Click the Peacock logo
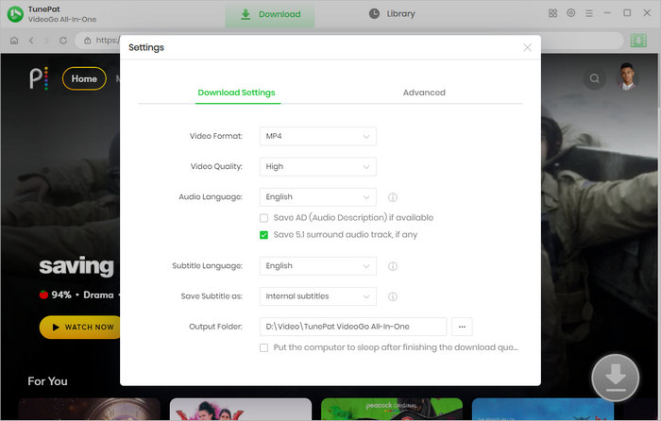Viewport: 661px width, 421px height. click(x=39, y=78)
